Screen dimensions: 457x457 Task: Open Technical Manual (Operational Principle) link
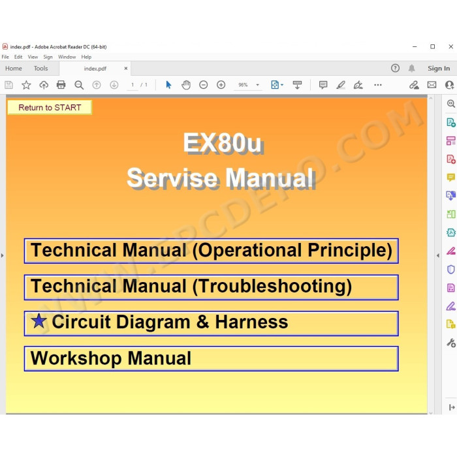click(212, 251)
